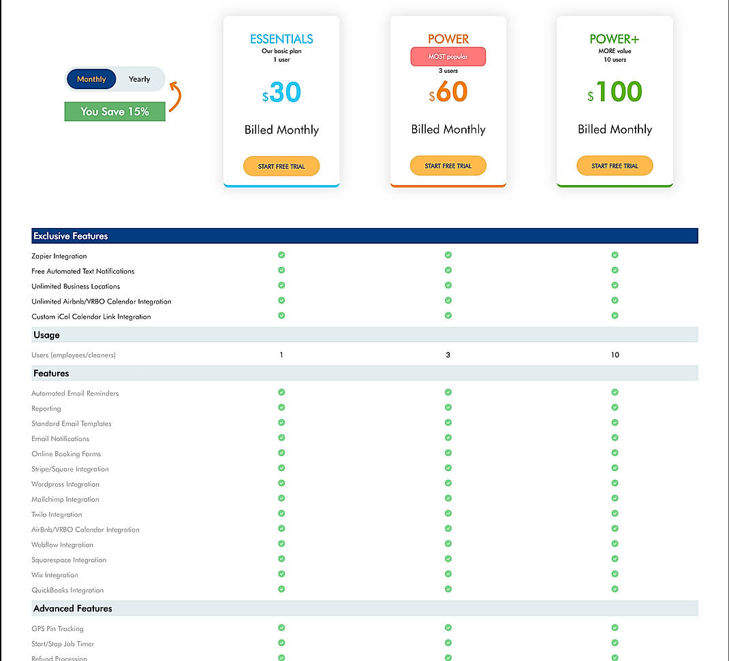
Task: Toggle the Free Automated Text Notifications checkmark under Power
Action: [x=448, y=270]
